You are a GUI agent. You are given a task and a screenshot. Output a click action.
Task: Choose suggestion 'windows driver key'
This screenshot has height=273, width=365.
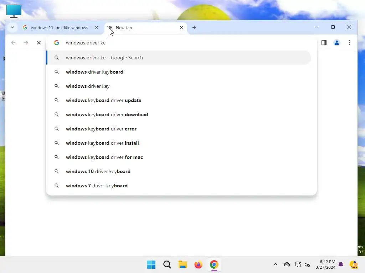tap(179, 86)
